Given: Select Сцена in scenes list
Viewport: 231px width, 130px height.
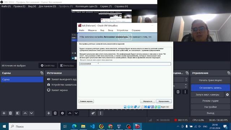Looking at the screenshot, I should click(22, 79).
